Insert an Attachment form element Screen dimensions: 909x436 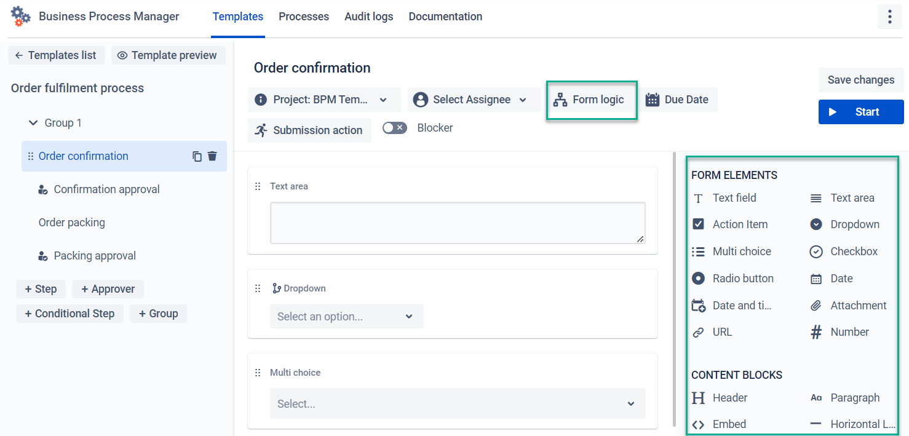(x=857, y=305)
